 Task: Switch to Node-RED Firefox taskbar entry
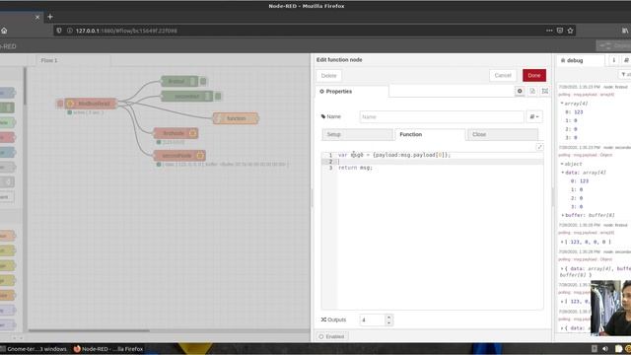coord(108,349)
